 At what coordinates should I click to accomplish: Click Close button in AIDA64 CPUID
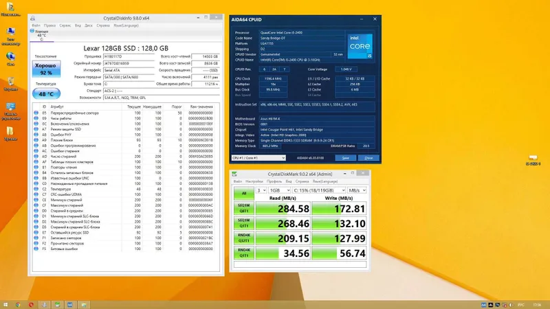(x=368, y=158)
